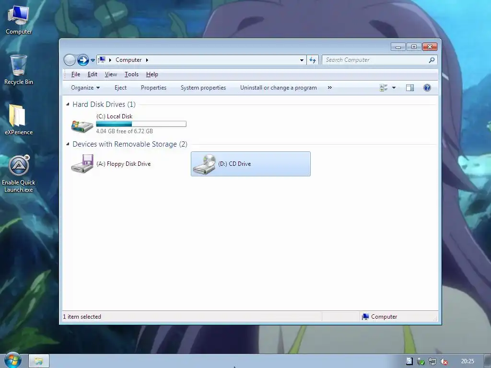Viewport: 491px width, 368px height.
Task: Select the (A:) Floppy Disk Drive icon
Action: point(82,164)
